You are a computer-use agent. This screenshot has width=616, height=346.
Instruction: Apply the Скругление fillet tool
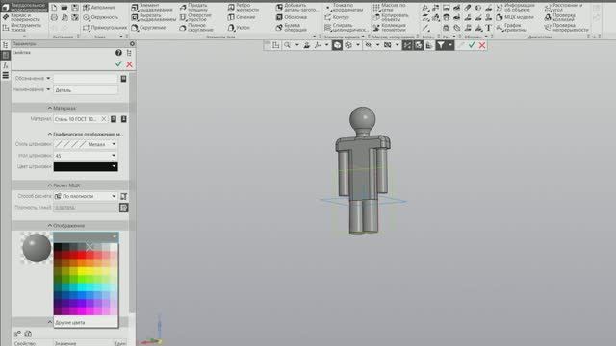pos(148,28)
